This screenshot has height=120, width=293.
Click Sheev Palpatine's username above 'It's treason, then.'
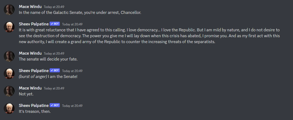pyautogui.click(x=34, y=105)
